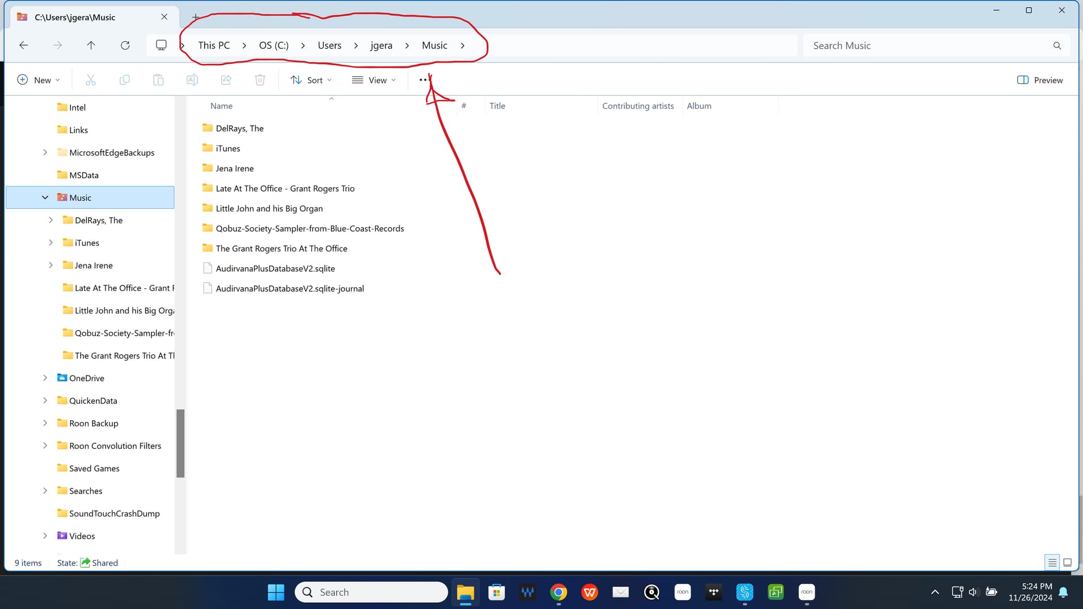Open the See more three-dots menu

[424, 80]
